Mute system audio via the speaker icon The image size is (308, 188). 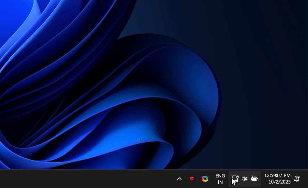[245, 179]
